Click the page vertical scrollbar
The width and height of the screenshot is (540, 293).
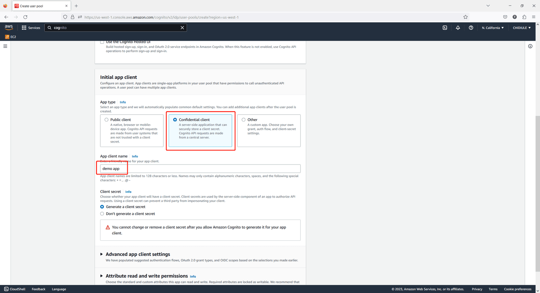[x=538, y=194]
